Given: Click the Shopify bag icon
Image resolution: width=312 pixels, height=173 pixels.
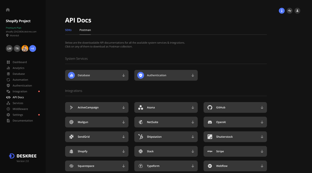Looking at the screenshot, I should click(71, 151).
